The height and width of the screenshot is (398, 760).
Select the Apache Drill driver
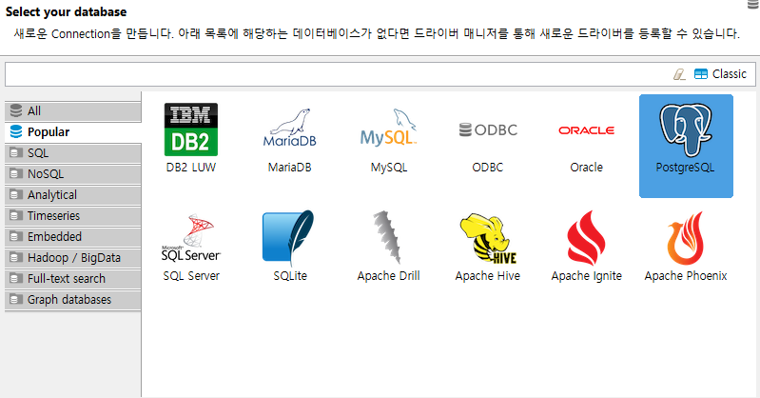click(x=389, y=247)
